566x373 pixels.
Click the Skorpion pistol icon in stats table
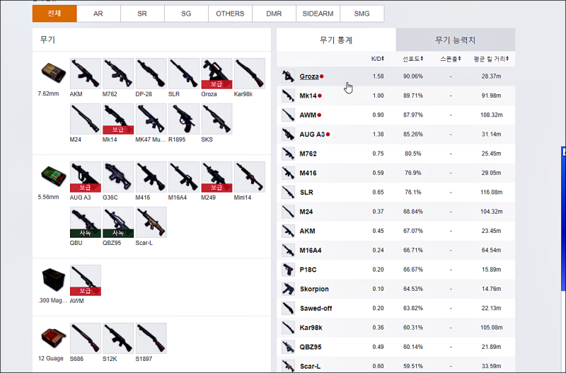288,289
